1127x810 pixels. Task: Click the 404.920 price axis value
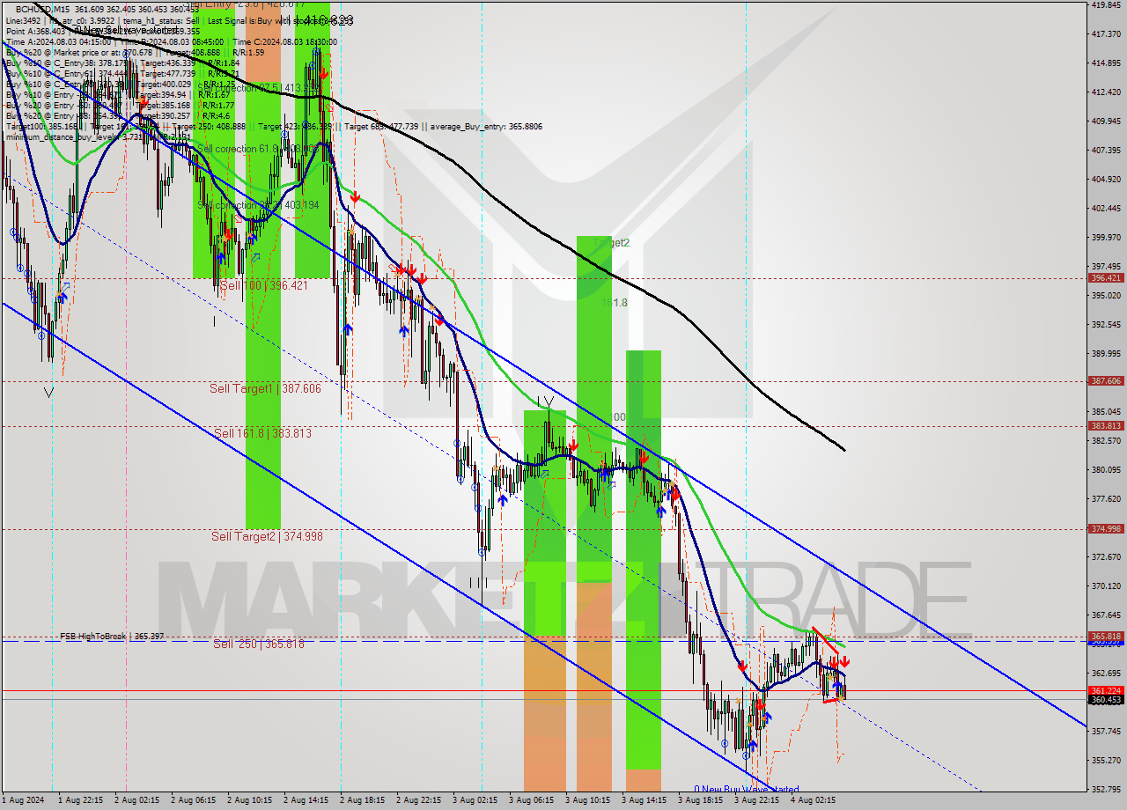(1106, 180)
